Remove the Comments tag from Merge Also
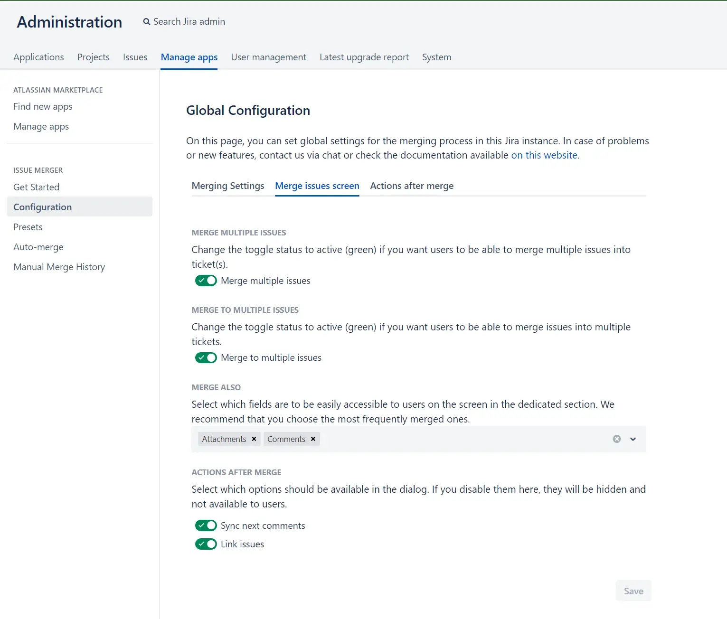The image size is (727, 619). [313, 439]
